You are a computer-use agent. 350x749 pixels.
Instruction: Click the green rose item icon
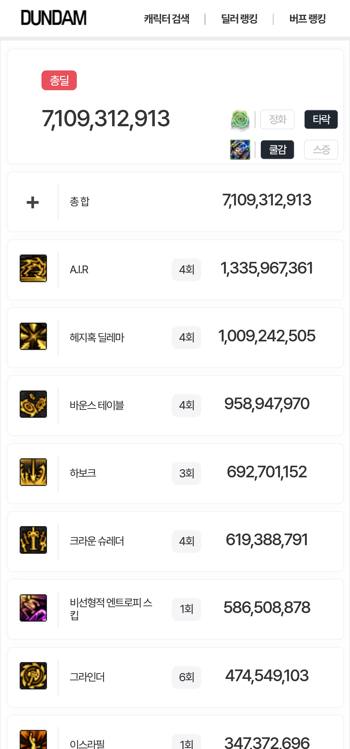click(x=240, y=120)
